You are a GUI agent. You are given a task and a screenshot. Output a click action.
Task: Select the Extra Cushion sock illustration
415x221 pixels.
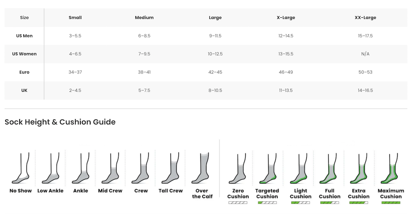[x=359, y=168]
